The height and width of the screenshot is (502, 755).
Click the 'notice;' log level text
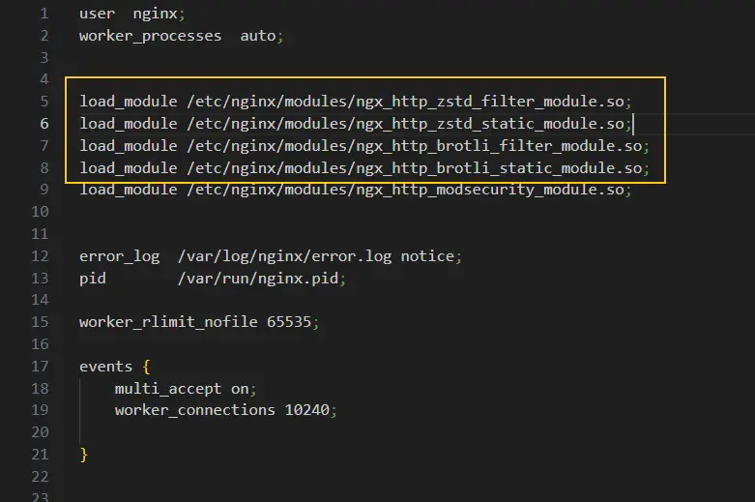pyautogui.click(x=432, y=256)
